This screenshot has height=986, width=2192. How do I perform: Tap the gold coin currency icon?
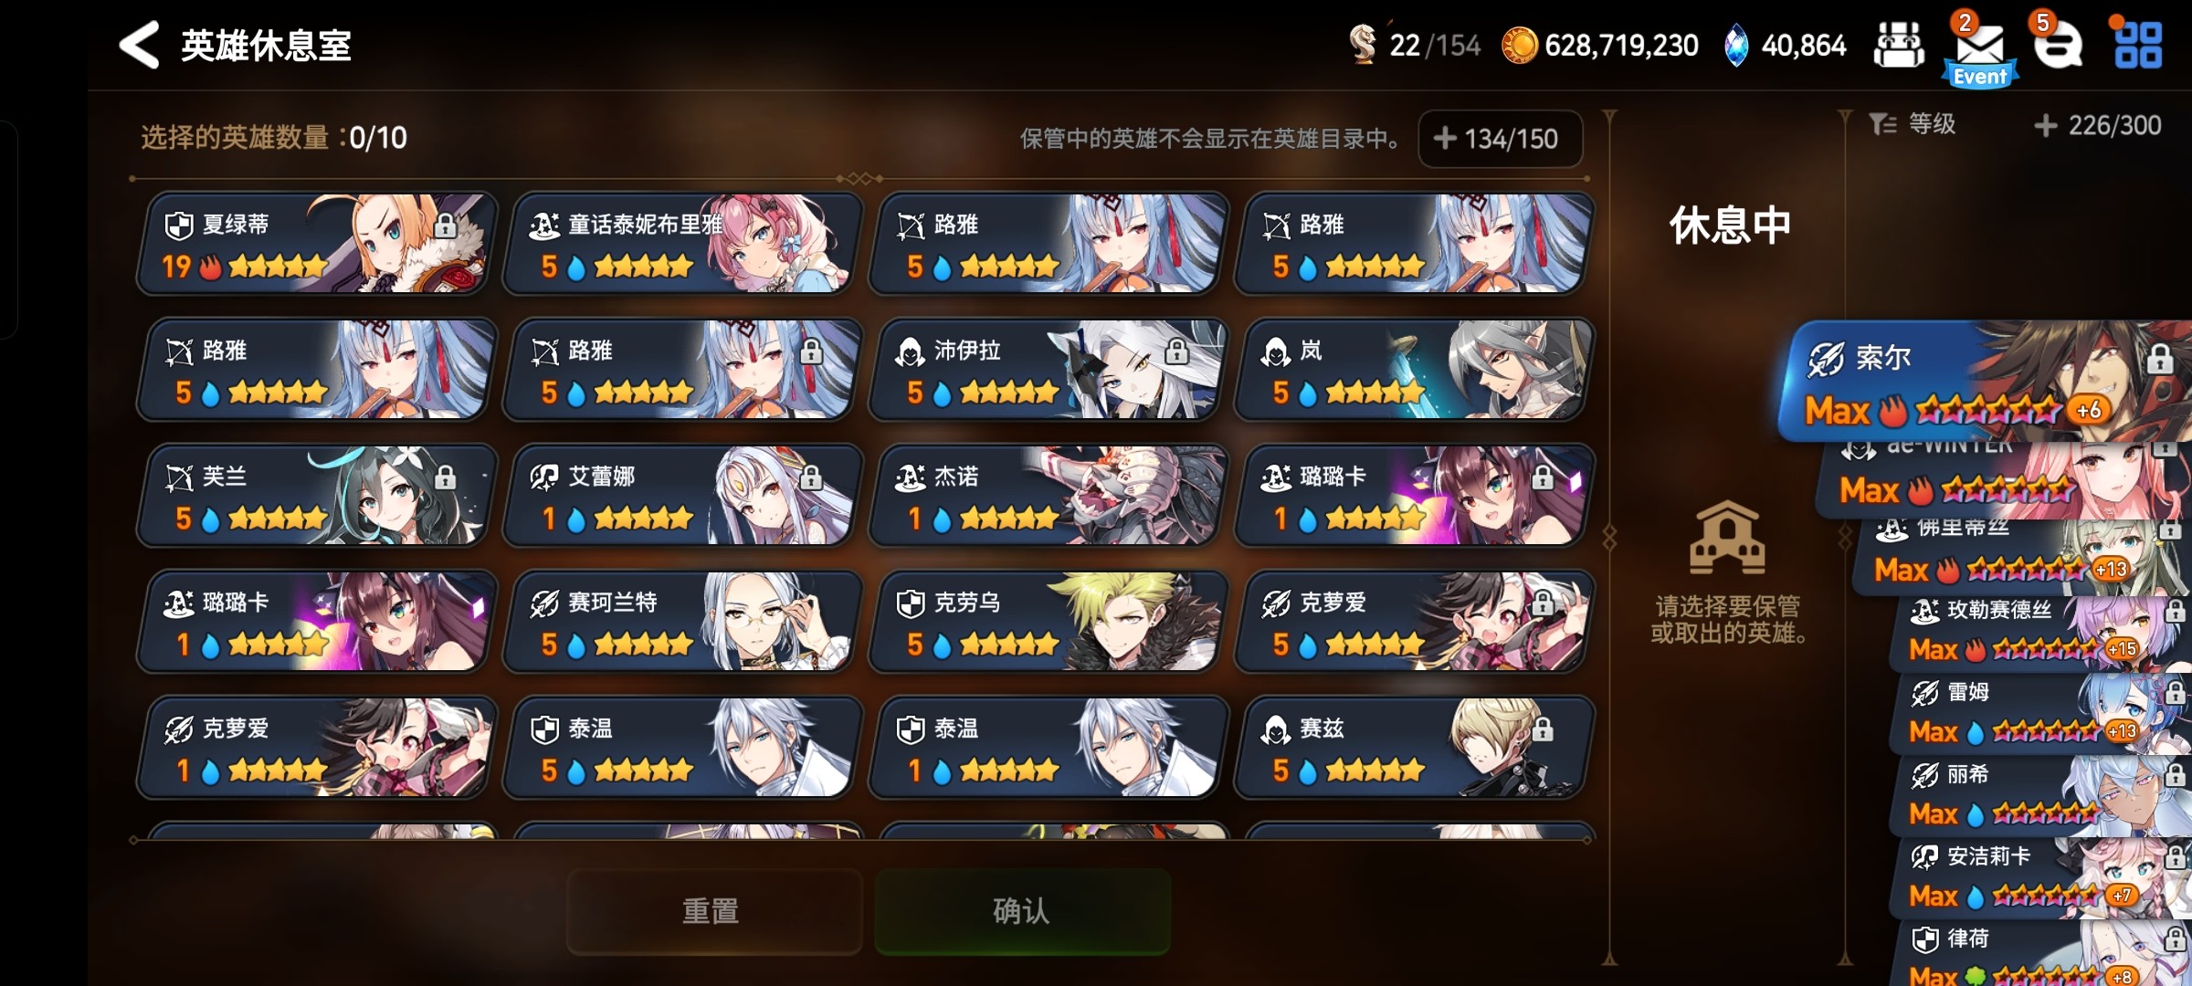pos(1520,45)
